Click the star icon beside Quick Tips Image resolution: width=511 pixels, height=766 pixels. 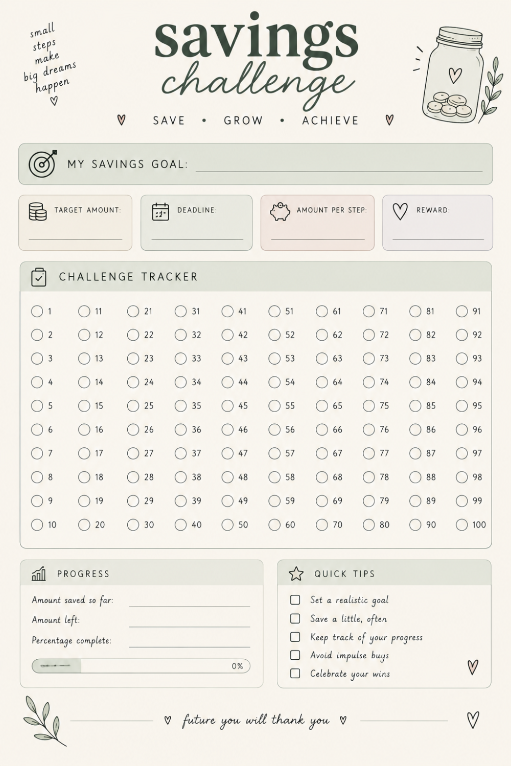click(x=296, y=574)
